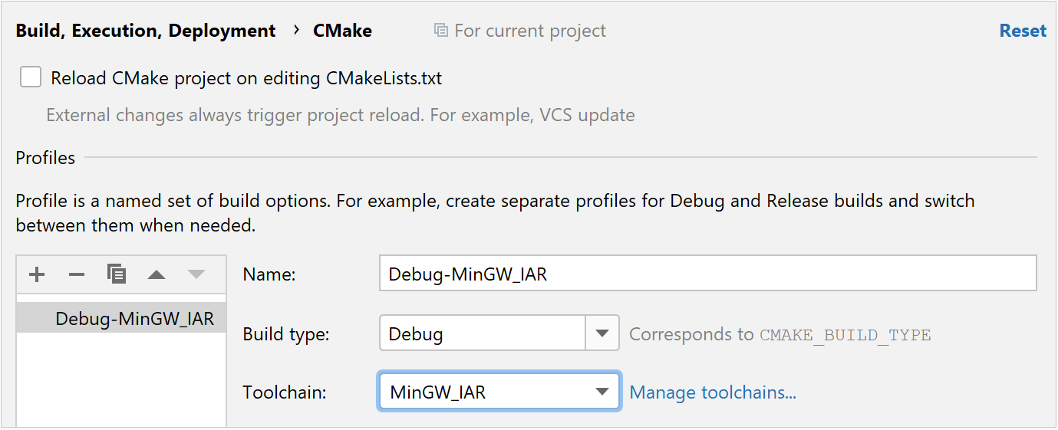Click the Reset link

tap(1023, 31)
